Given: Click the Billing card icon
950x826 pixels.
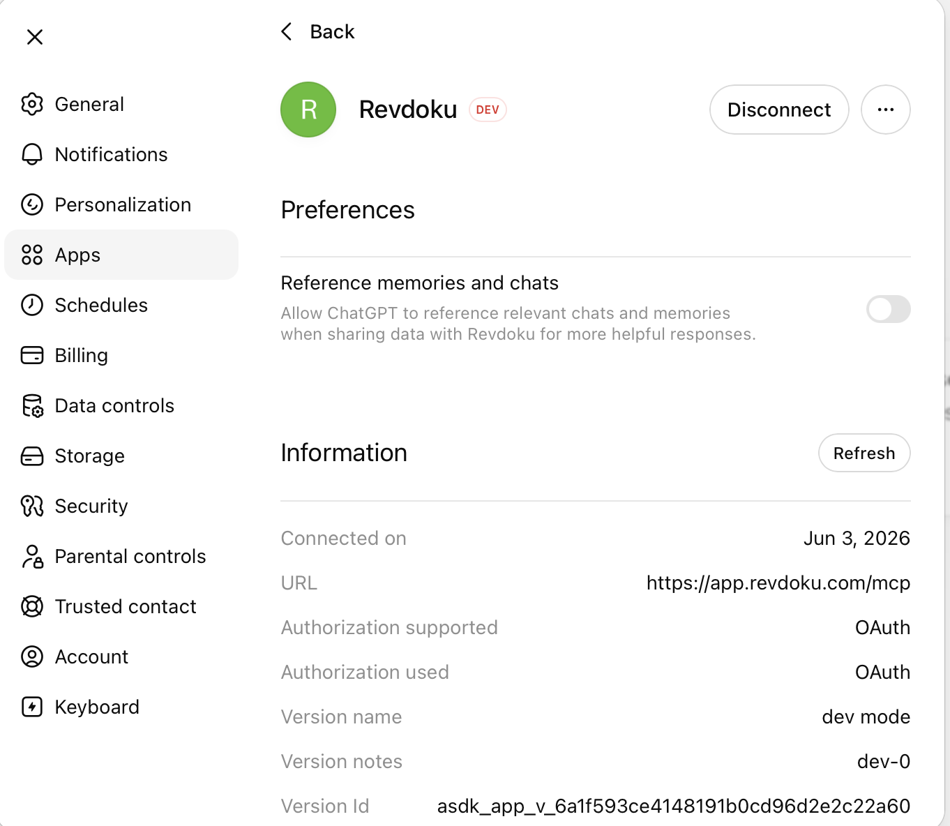Looking at the screenshot, I should tap(32, 355).
